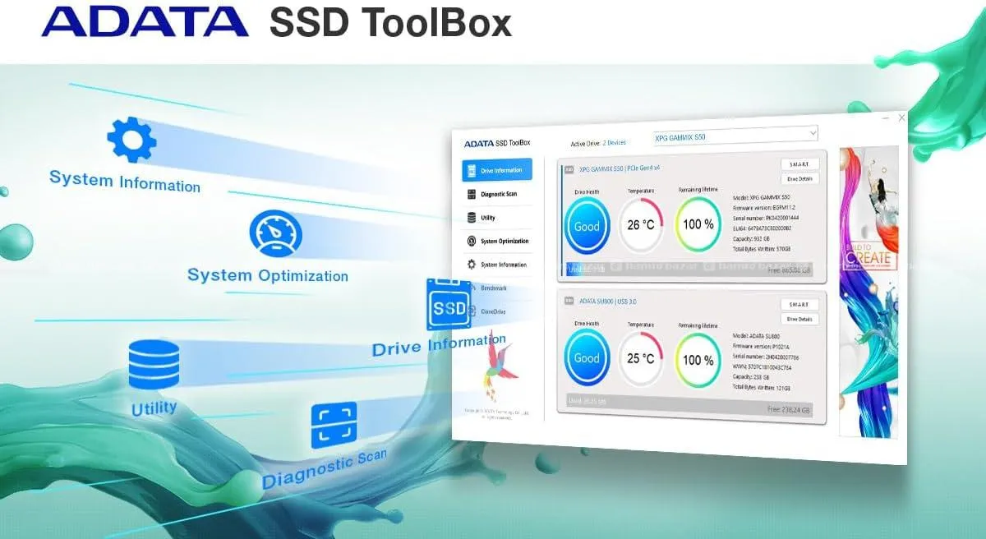Open S.M.A.R.T. for ADATA SU800
This screenshot has width=986, height=539.
[x=799, y=305]
